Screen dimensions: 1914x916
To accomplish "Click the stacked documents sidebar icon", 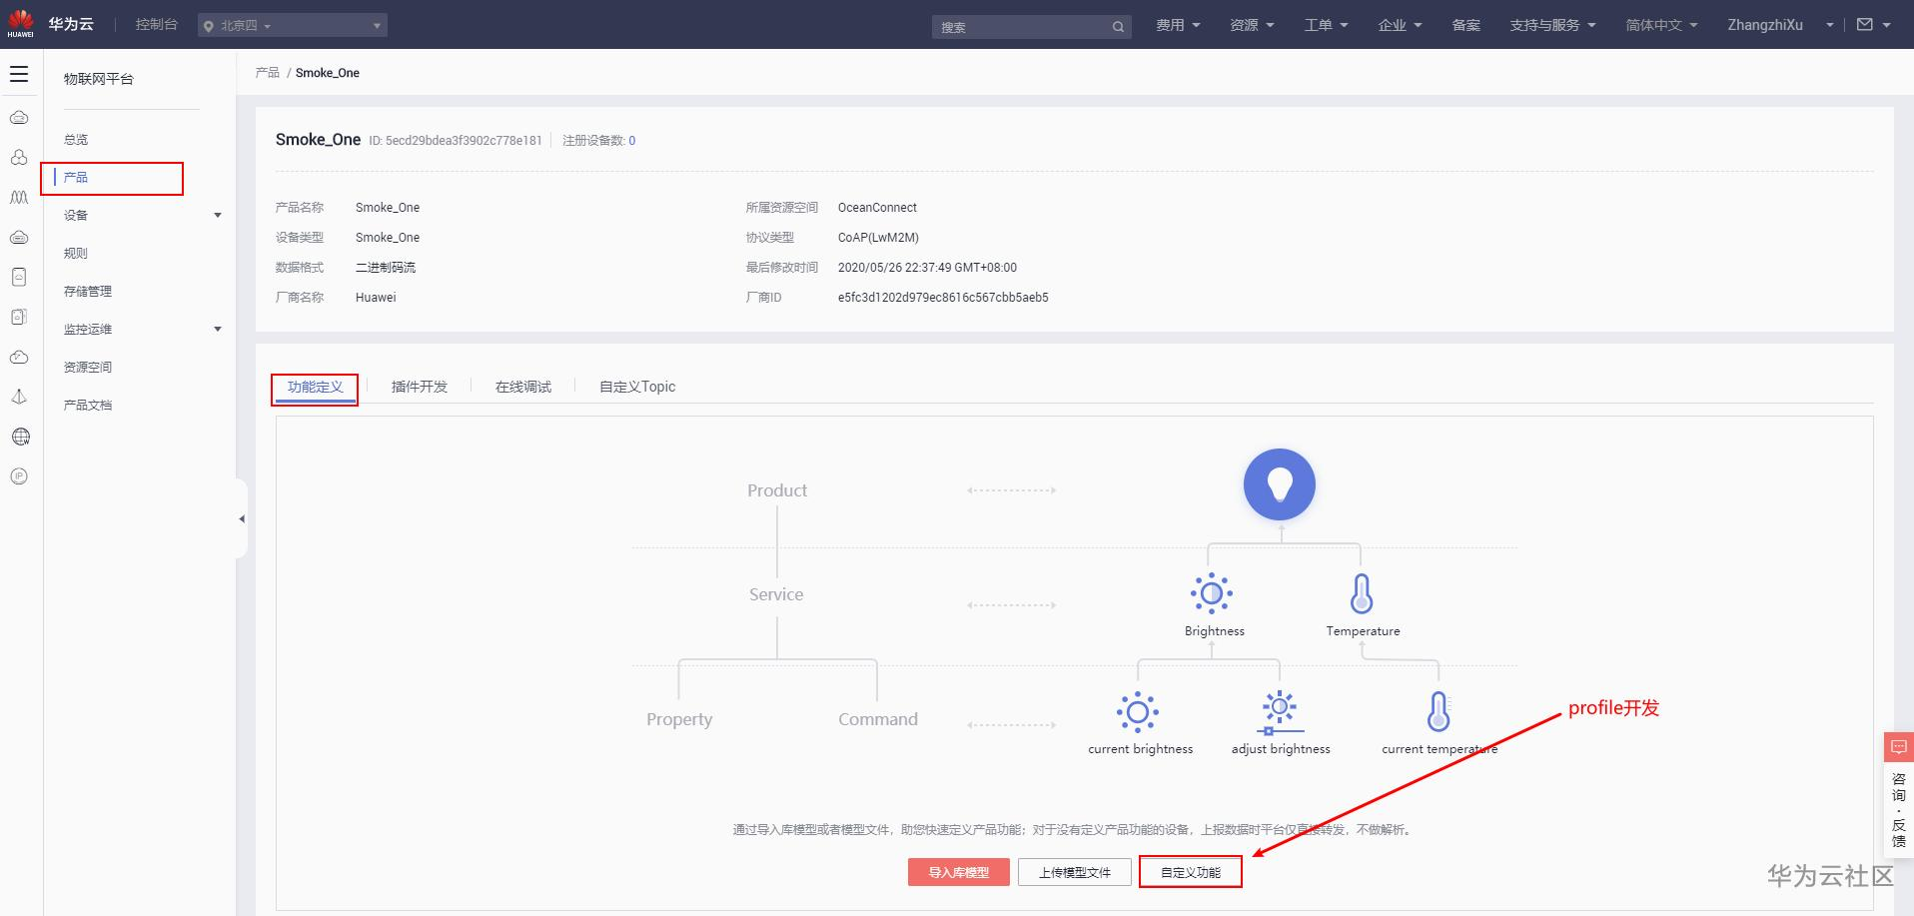I will point(19,317).
